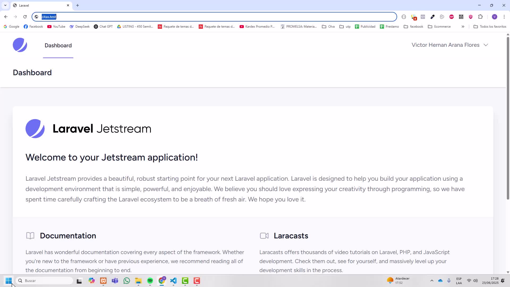Open XAMPP from the taskbar
This screenshot has width=510, height=287.
[x=103, y=281]
